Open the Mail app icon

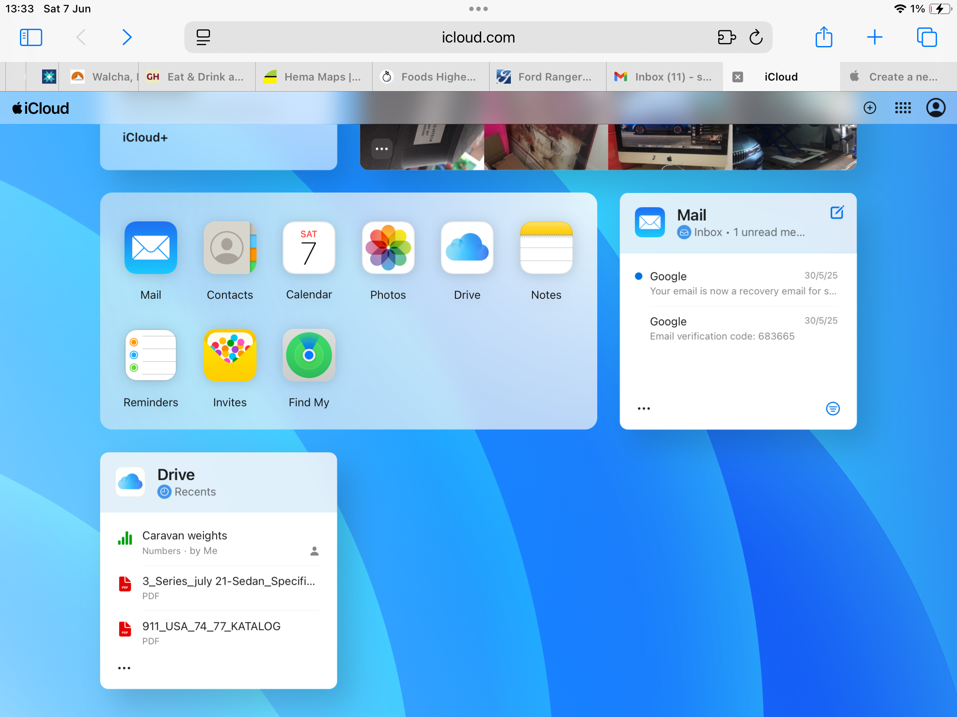coord(151,248)
